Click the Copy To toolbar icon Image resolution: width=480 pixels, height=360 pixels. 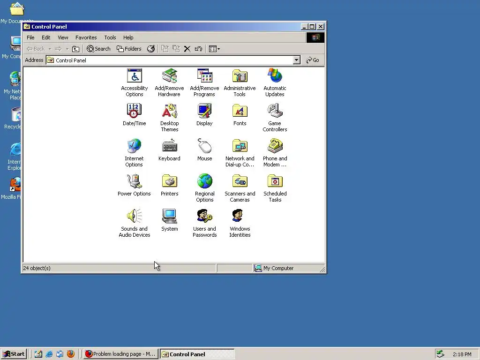pyautogui.click(x=176, y=49)
